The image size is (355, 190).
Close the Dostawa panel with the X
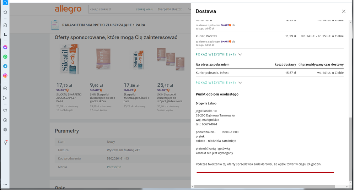click(x=344, y=11)
